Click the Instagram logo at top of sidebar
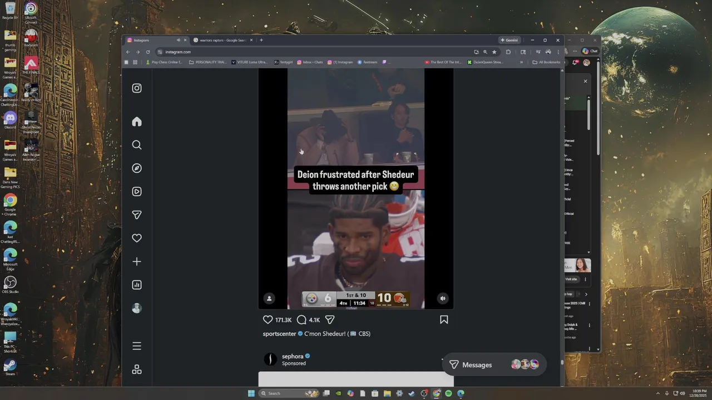This screenshot has height=400, width=712. pos(137,88)
